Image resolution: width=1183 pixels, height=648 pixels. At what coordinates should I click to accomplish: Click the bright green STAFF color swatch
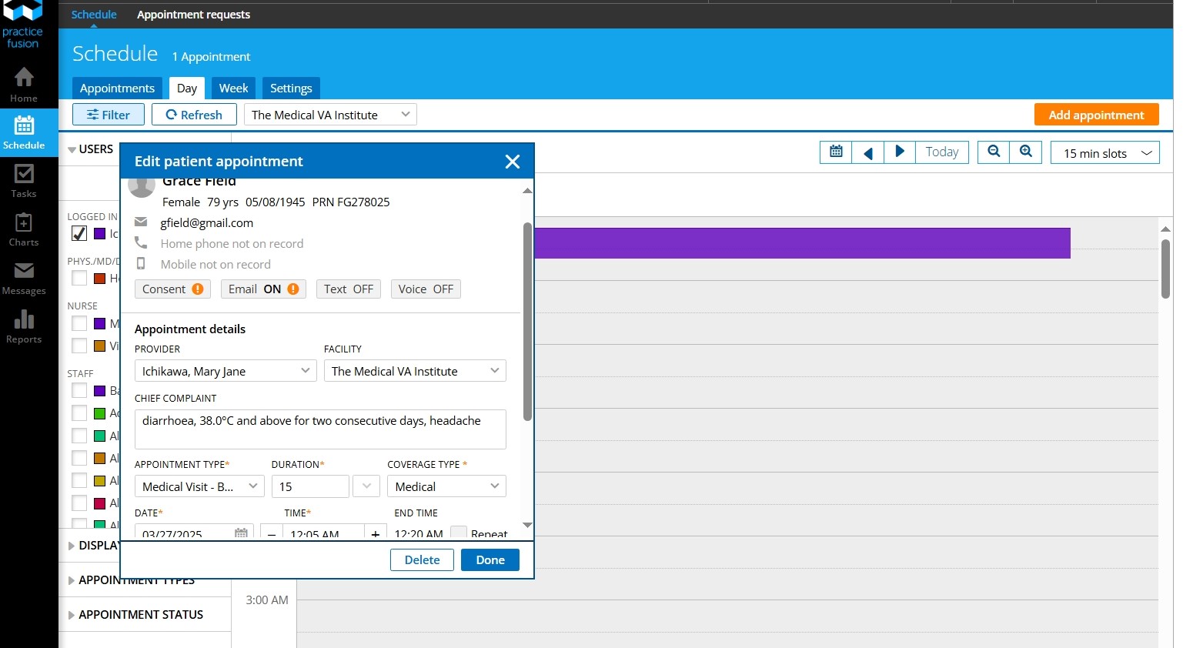pos(99,413)
